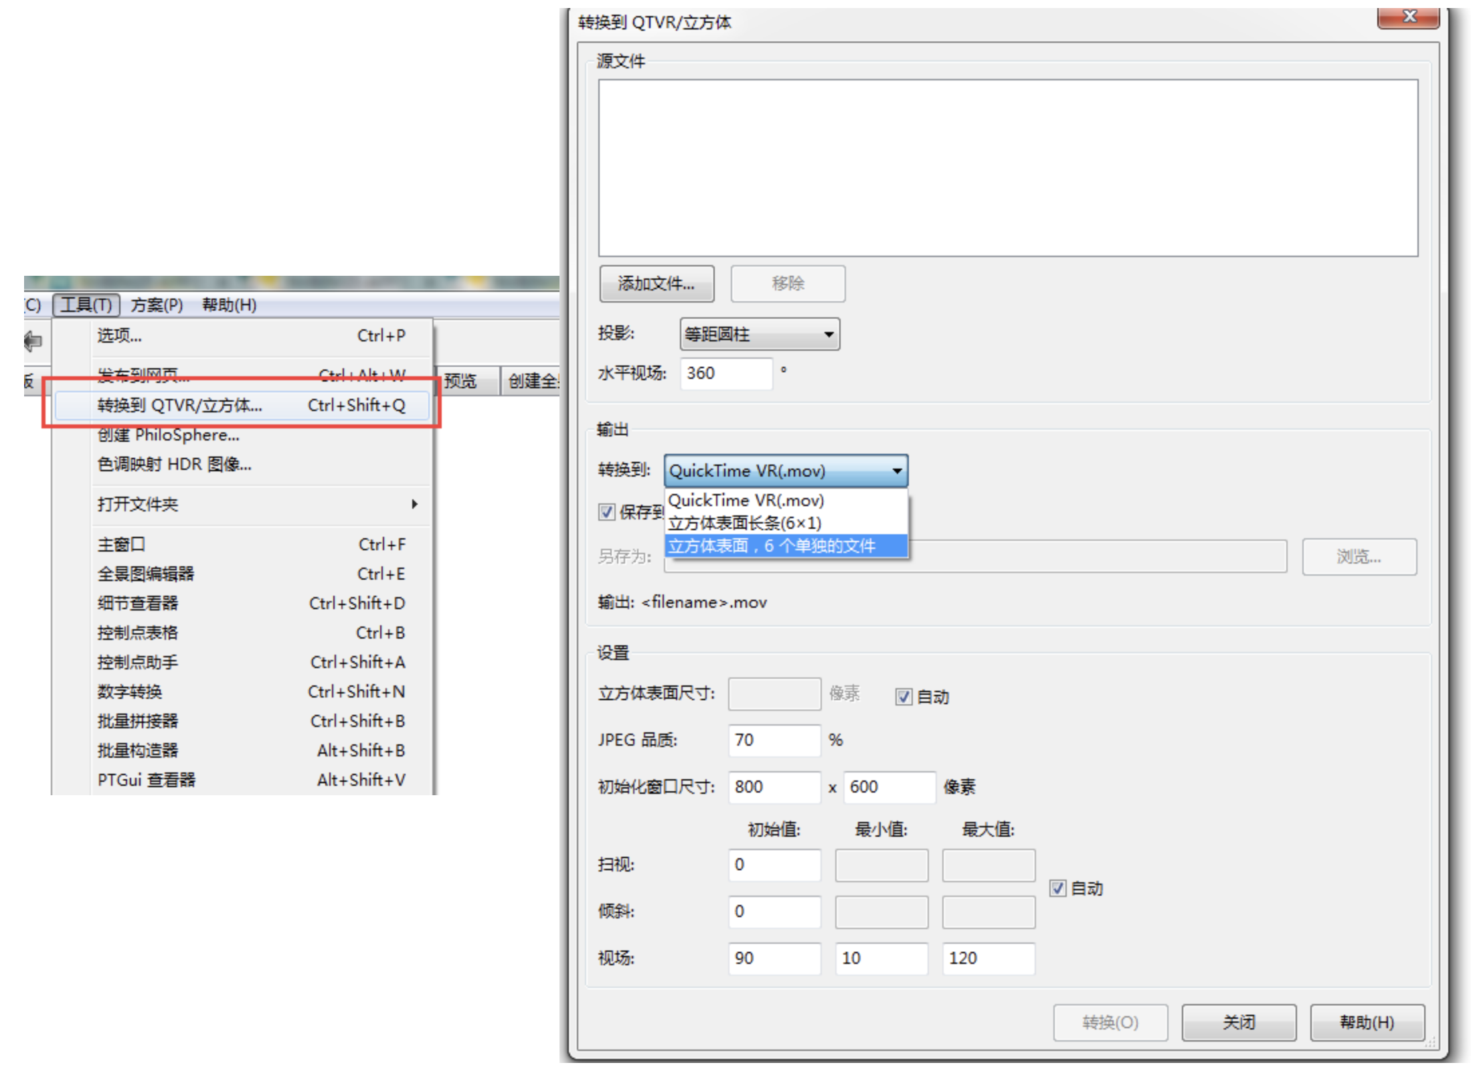Open the 工具(T) menu
The height and width of the screenshot is (1071, 1471).
pyautogui.click(x=86, y=305)
